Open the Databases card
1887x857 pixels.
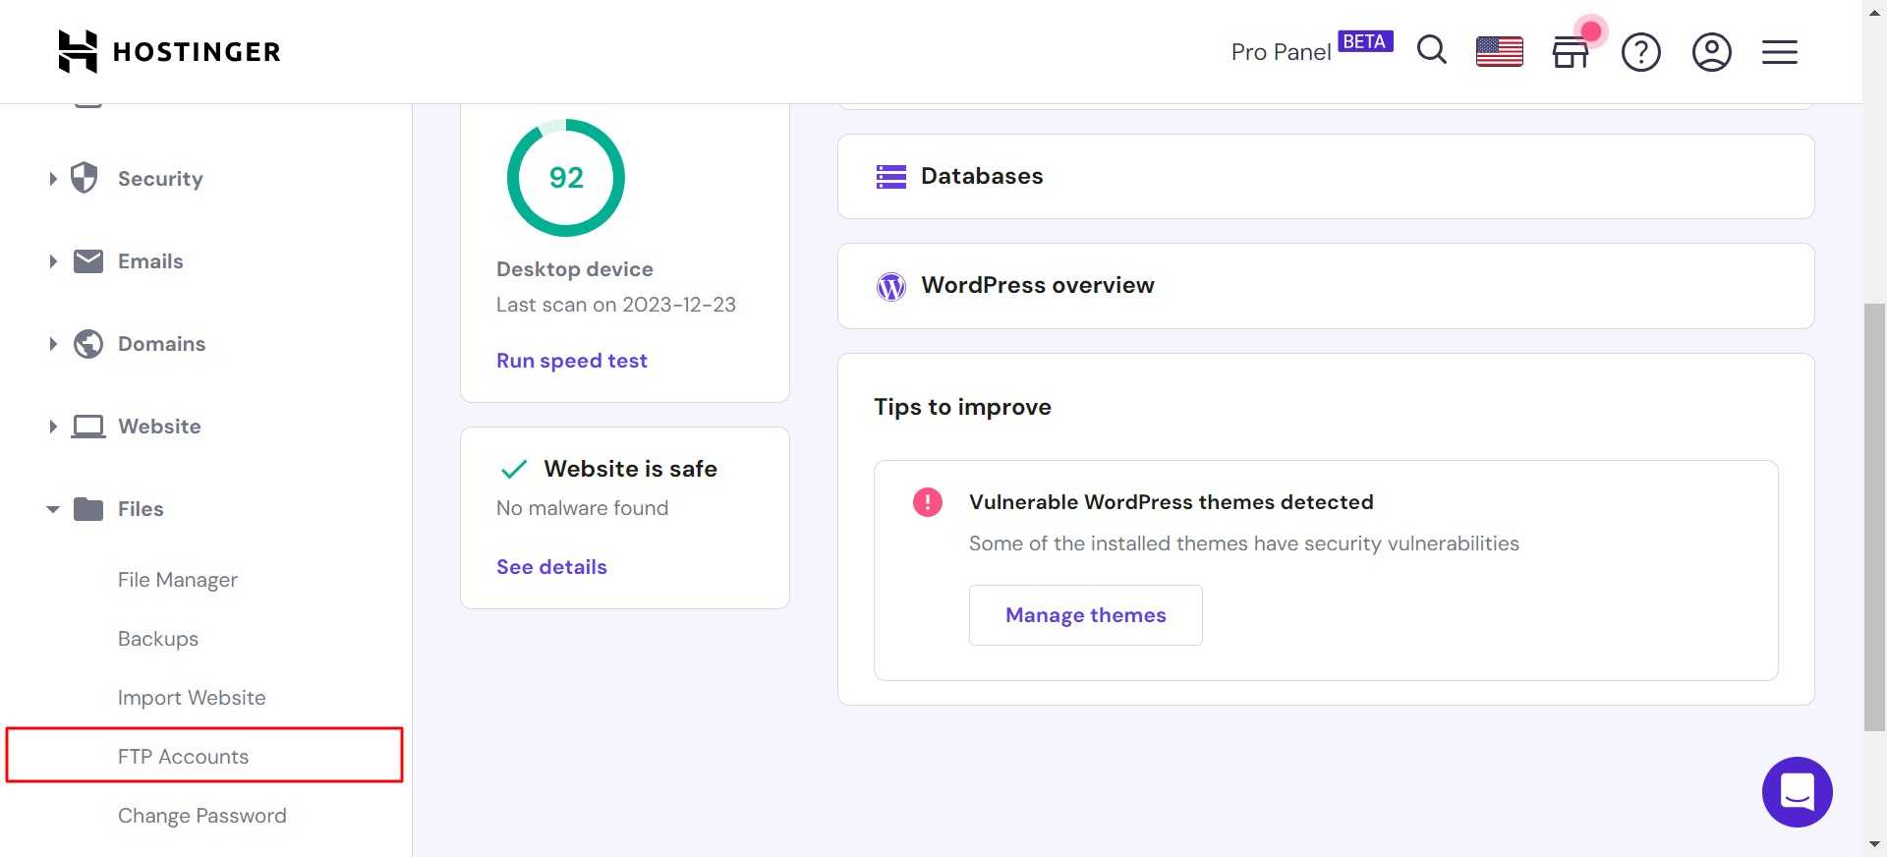1326,177
